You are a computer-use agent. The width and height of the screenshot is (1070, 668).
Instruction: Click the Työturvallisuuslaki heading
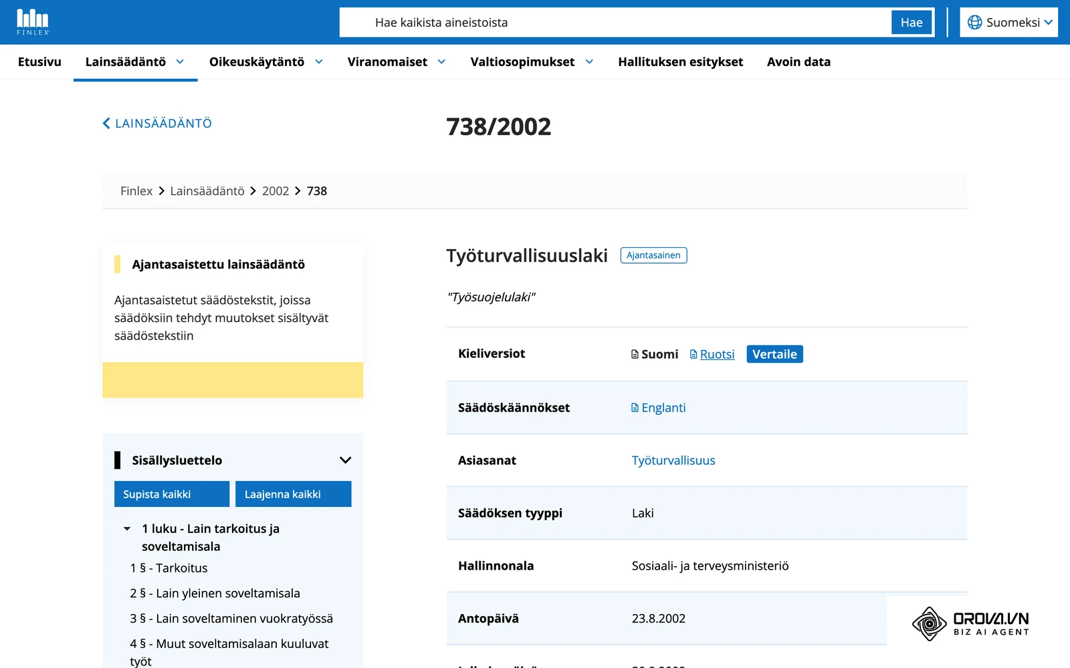pos(527,255)
